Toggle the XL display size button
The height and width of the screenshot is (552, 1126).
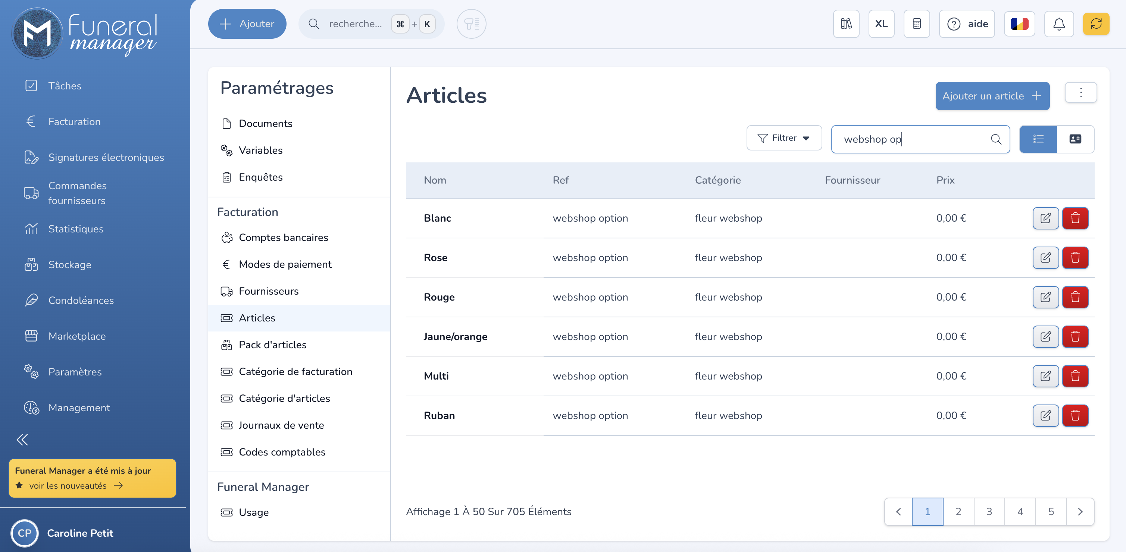click(881, 24)
